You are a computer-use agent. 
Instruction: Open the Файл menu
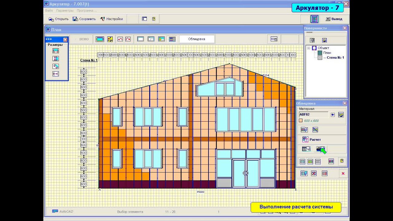pos(49,10)
